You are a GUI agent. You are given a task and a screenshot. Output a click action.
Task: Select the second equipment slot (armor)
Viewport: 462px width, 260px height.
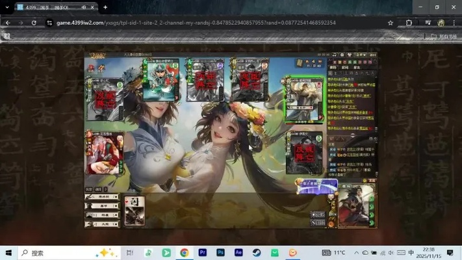(x=102, y=206)
